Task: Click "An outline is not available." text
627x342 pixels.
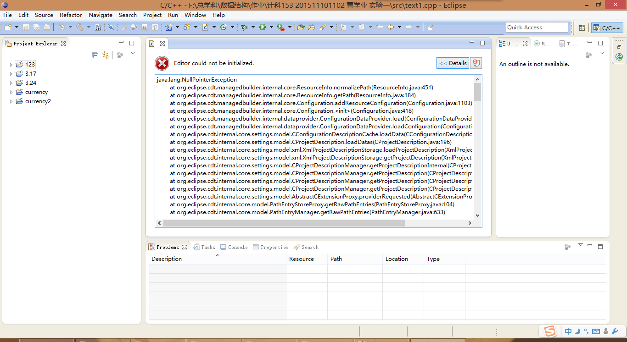Action: (534, 64)
